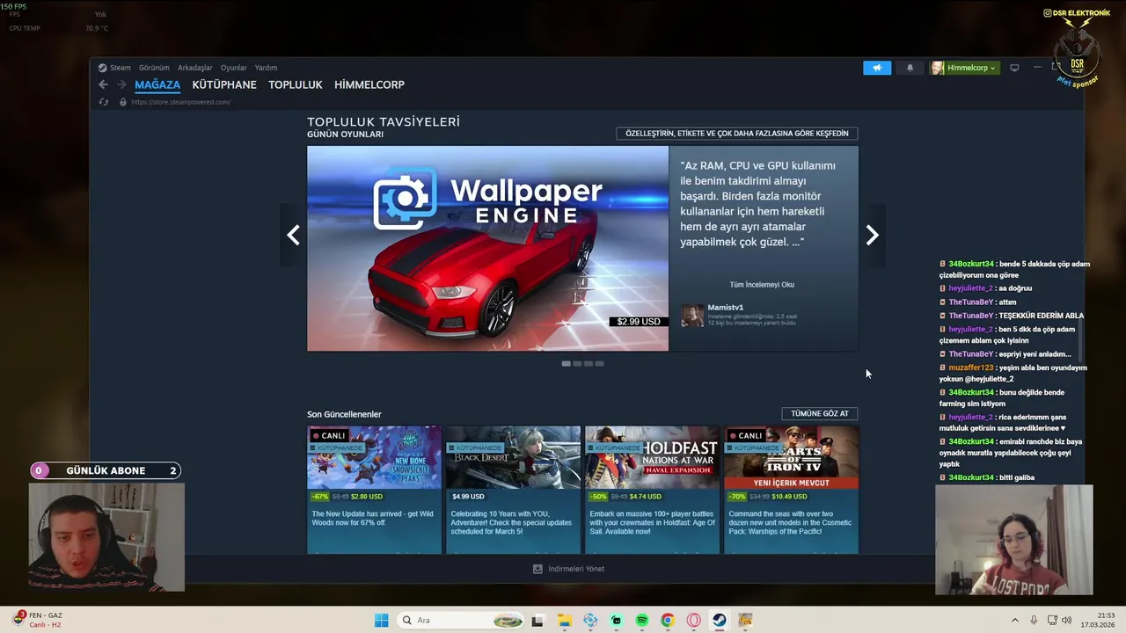
Task: Switch to the MAĞAZA tab
Action: [x=157, y=84]
